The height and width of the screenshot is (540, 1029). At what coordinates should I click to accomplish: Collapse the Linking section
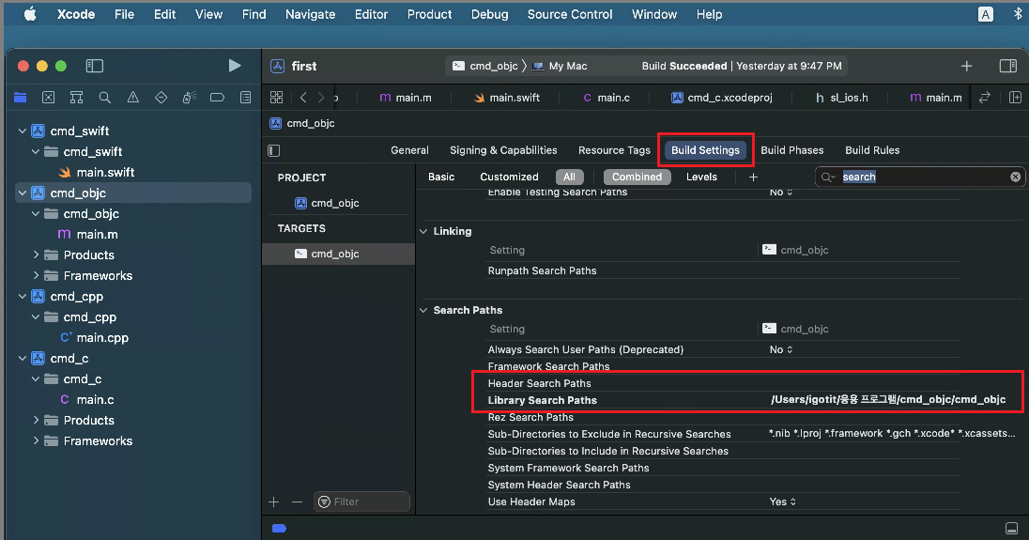(x=423, y=232)
